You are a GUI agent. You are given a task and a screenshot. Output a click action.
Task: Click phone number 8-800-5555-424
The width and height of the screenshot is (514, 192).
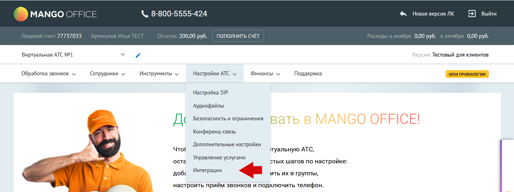(179, 14)
